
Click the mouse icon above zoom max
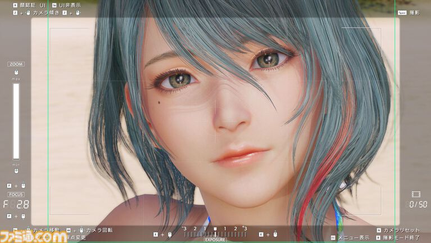tap(16, 73)
